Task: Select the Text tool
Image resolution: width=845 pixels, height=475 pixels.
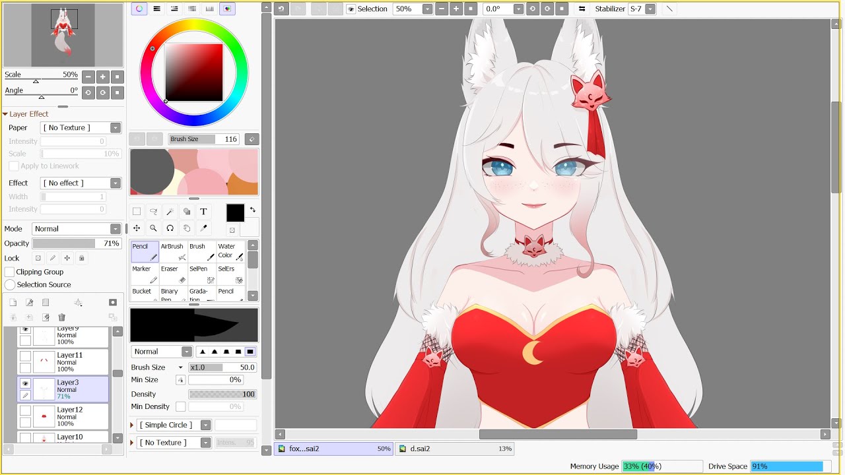Action: click(x=203, y=212)
